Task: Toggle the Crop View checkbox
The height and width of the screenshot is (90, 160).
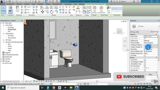Action: point(145,60)
